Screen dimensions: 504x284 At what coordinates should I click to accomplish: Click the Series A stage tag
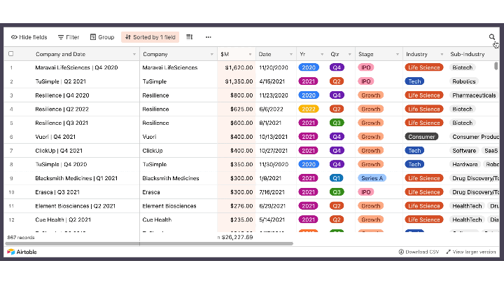[372, 178]
